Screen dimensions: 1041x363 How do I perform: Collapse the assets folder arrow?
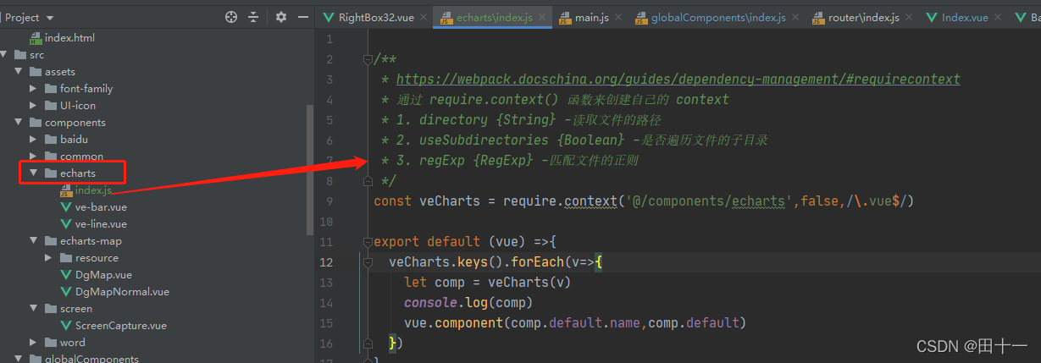[18, 72]
